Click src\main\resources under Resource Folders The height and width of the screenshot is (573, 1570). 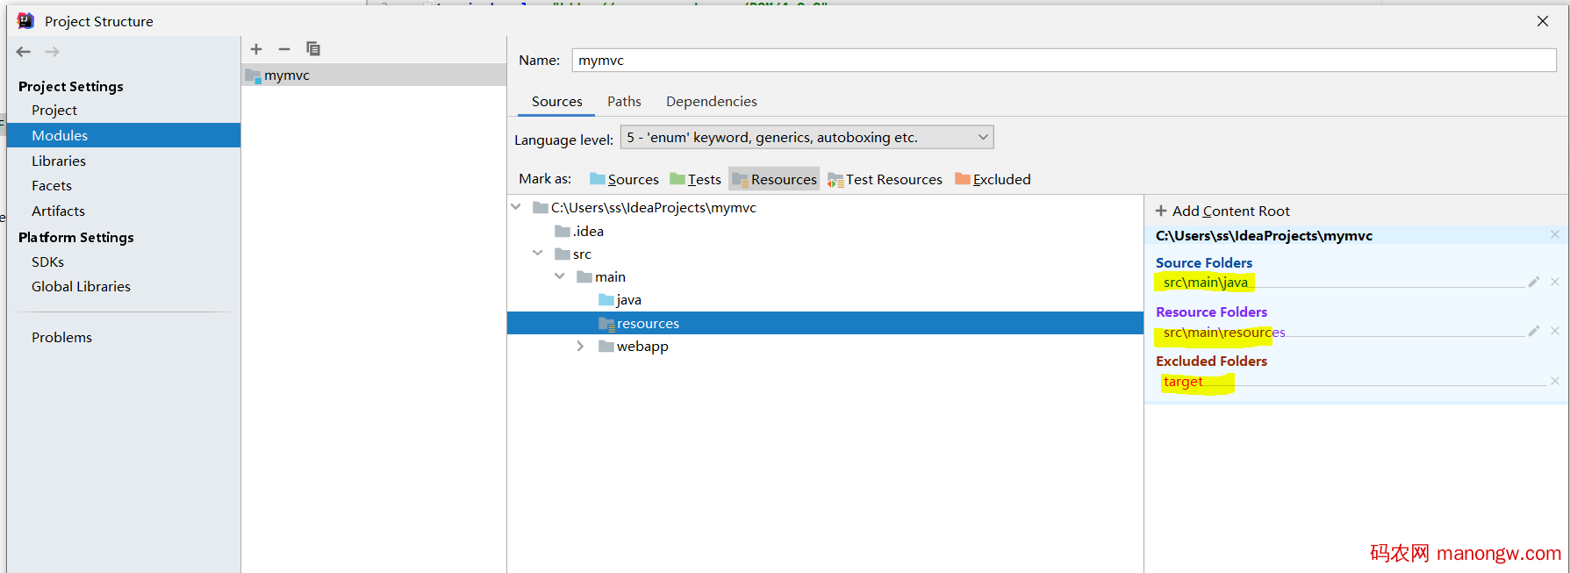[1223, 332]
